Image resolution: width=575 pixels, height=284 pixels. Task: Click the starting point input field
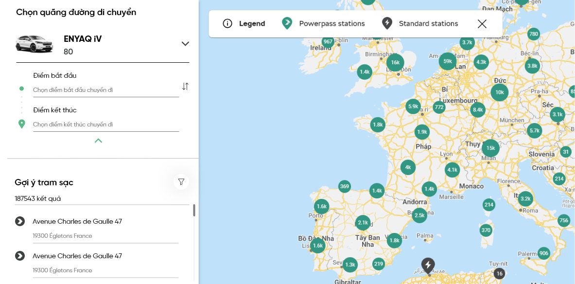(x=105, y=90)
